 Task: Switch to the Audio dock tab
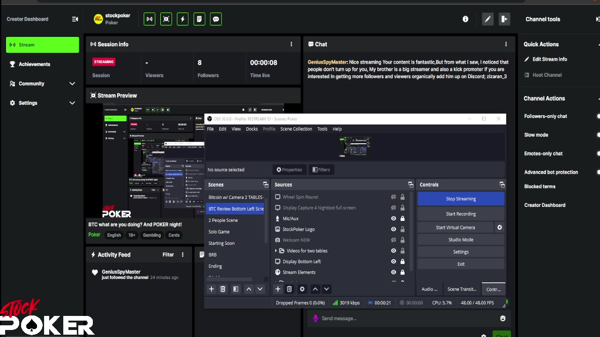click(x=429, y=289)
